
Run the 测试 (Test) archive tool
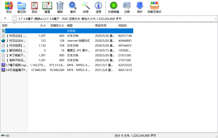(34, 7)
